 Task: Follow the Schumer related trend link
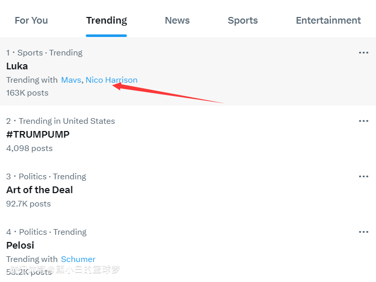78,259
